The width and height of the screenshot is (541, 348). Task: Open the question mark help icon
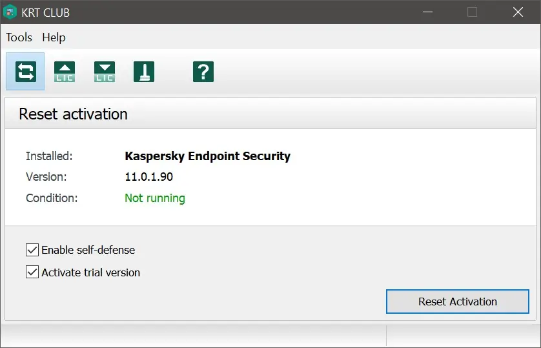[203, 71]
